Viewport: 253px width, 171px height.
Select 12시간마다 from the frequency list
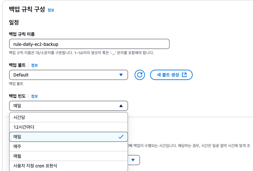point(68,127)
